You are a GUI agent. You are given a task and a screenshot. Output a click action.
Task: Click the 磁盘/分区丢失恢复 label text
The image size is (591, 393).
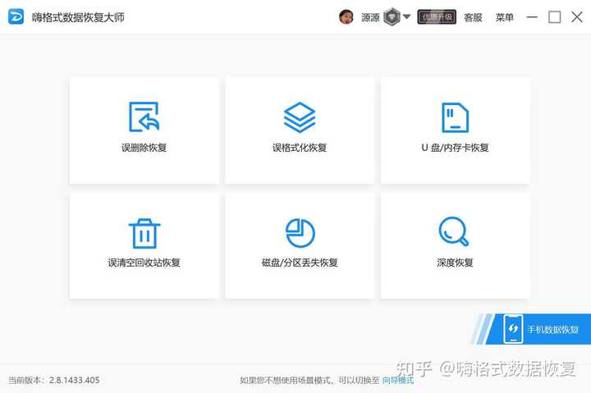[x=300, y=263]
